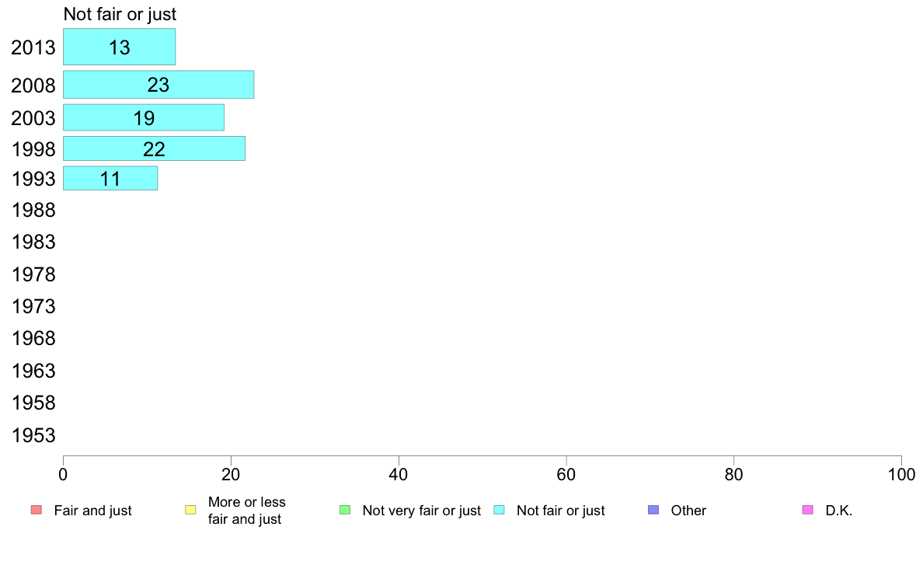Screen dimensions: 923x572
Task: Click the red Fair and just legend swatch
Action: coord(36,510)
